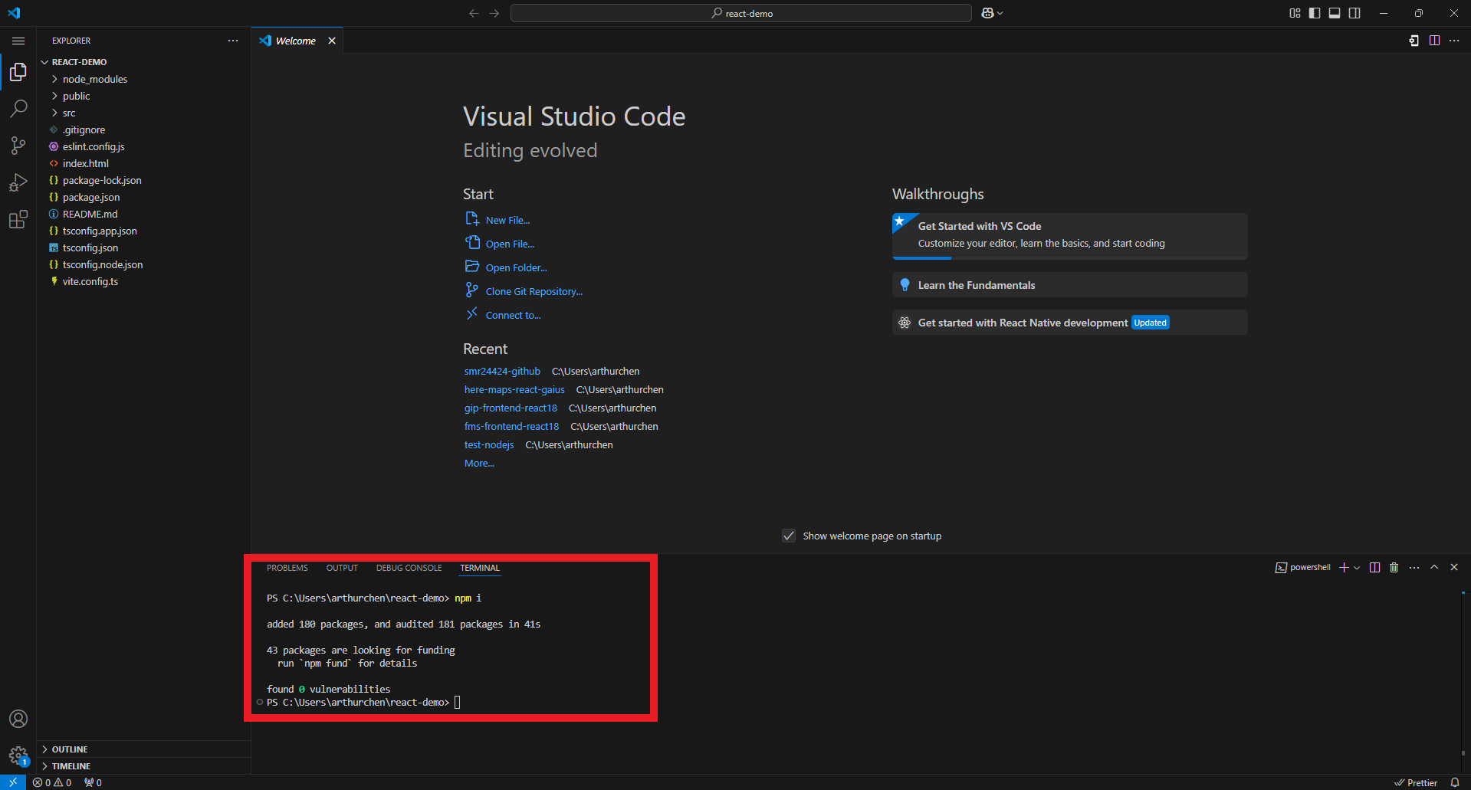This screenshot has width=1471, height=790.
Task: Go forward with the navigation arrow
Action: click(x=494, y=13)
